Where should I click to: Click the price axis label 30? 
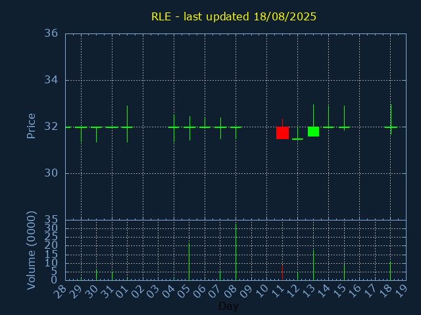pyautogui.click(x=51, y=173)
